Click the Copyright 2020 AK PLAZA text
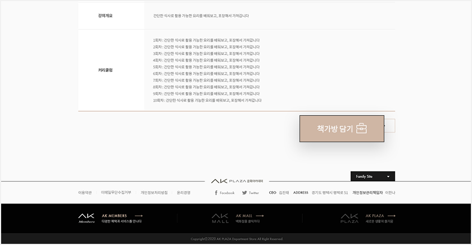The height and width of the screenshot is (245, 472). (x=237, y=239)
